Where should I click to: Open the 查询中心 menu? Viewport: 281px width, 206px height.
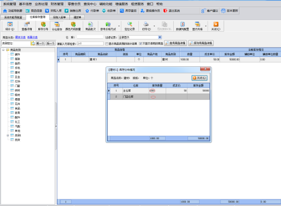point(90,4)
